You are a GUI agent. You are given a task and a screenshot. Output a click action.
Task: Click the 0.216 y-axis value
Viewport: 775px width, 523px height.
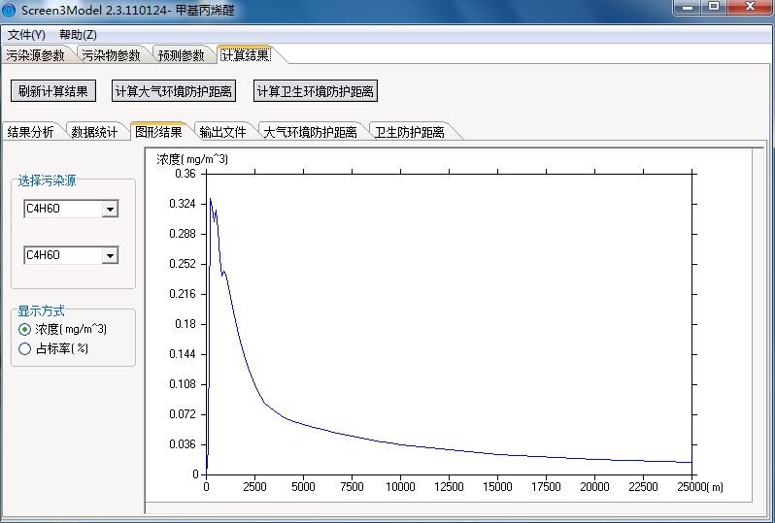(x=183, y=294)
